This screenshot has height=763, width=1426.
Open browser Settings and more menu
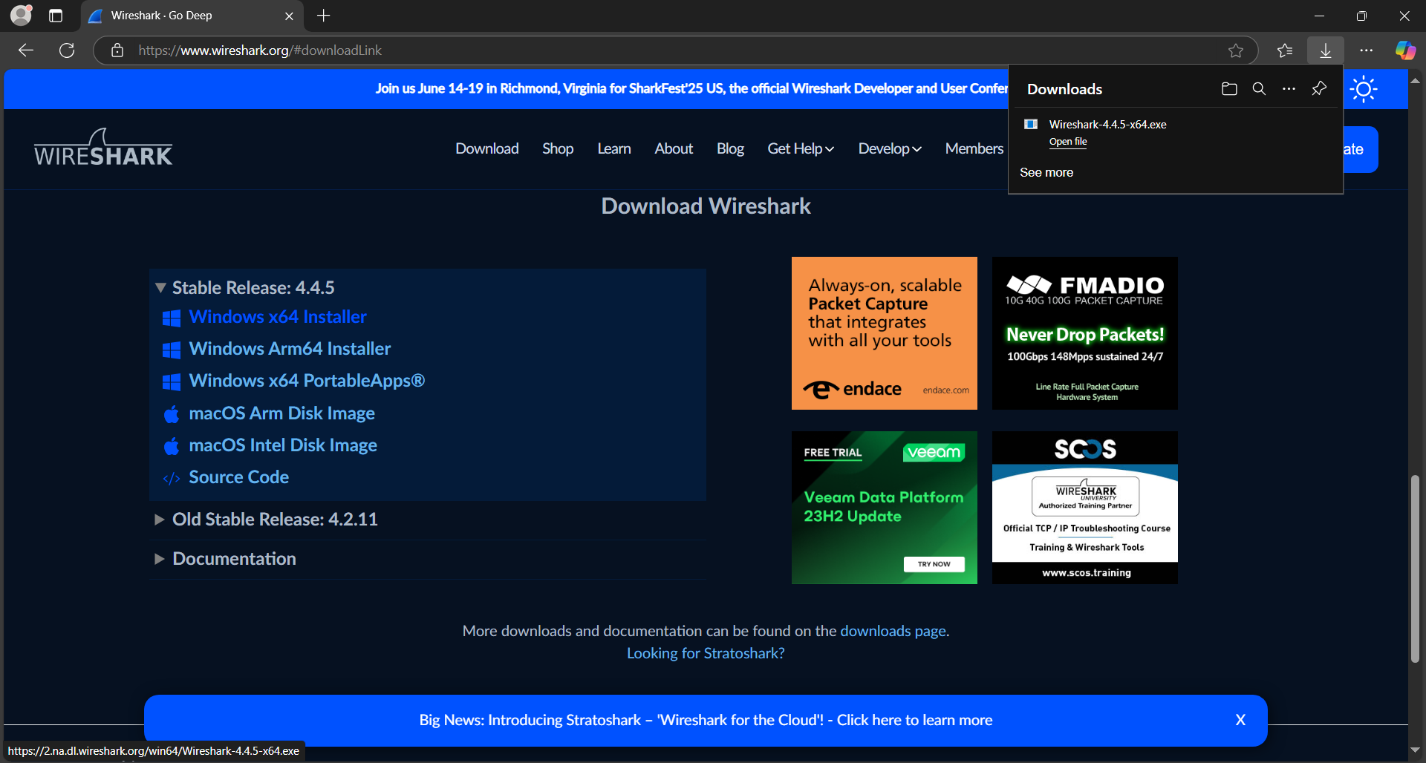tap(1367, 50)
